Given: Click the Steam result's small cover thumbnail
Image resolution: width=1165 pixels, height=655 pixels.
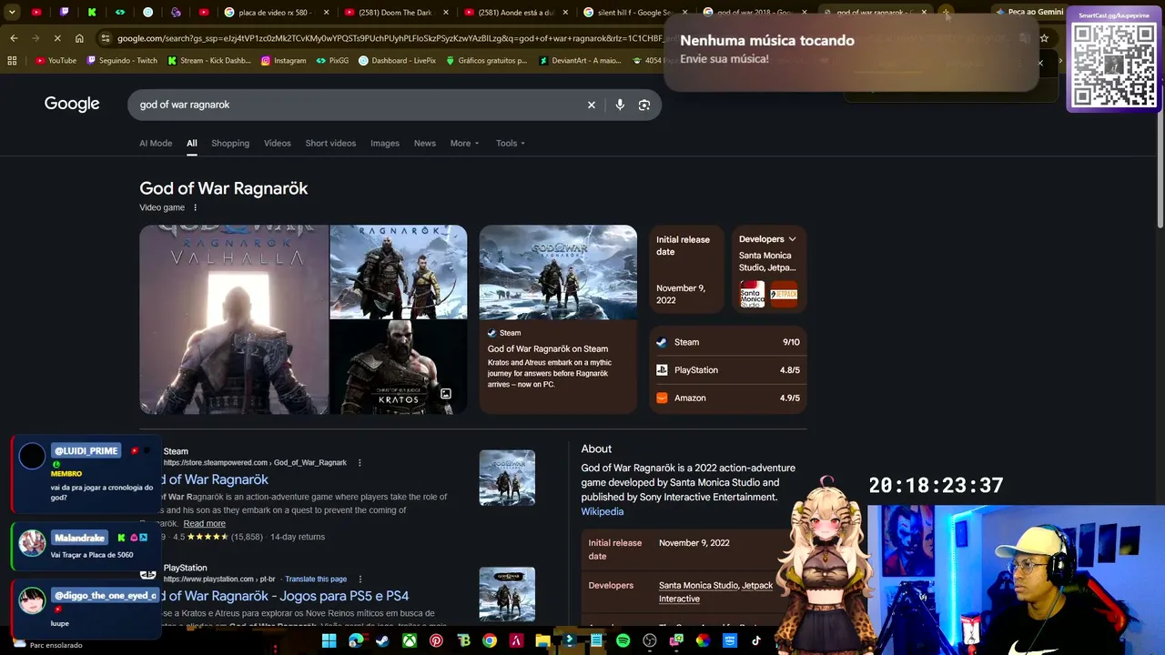Looking at the screenshot, I should [507, 478].
